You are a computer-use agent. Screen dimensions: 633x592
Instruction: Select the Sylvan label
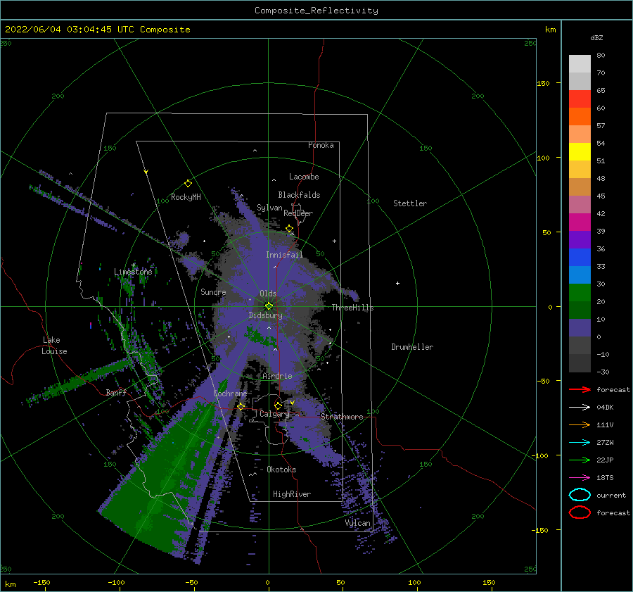pyautogui.click(x=269, y=208)
